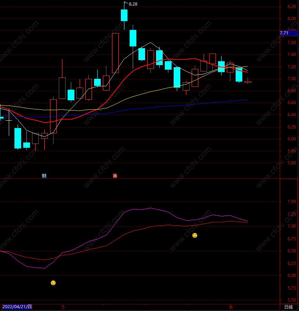Click the month 5 timeline marker
Image resolution: width=299 pixels, height=311 pixels.
[x=63, y=307]
